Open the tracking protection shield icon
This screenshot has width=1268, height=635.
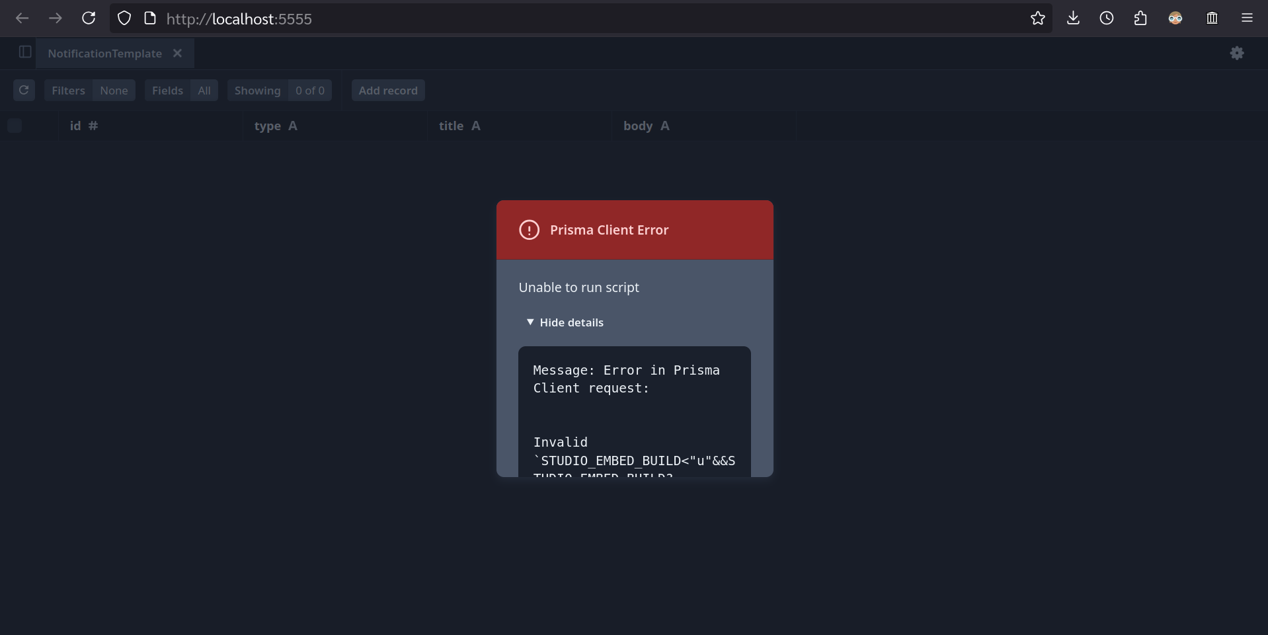click(124, 19)
